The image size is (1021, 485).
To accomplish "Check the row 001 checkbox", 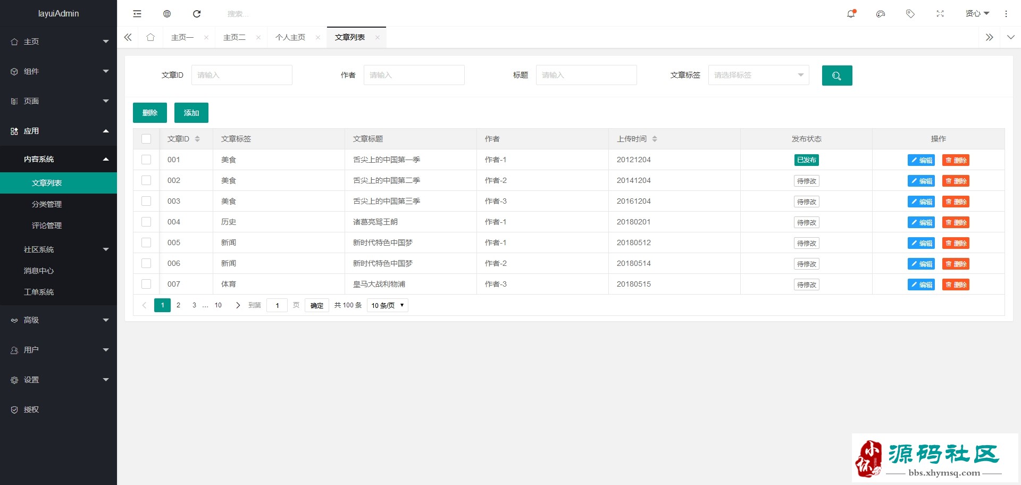I will coord(146,160).
